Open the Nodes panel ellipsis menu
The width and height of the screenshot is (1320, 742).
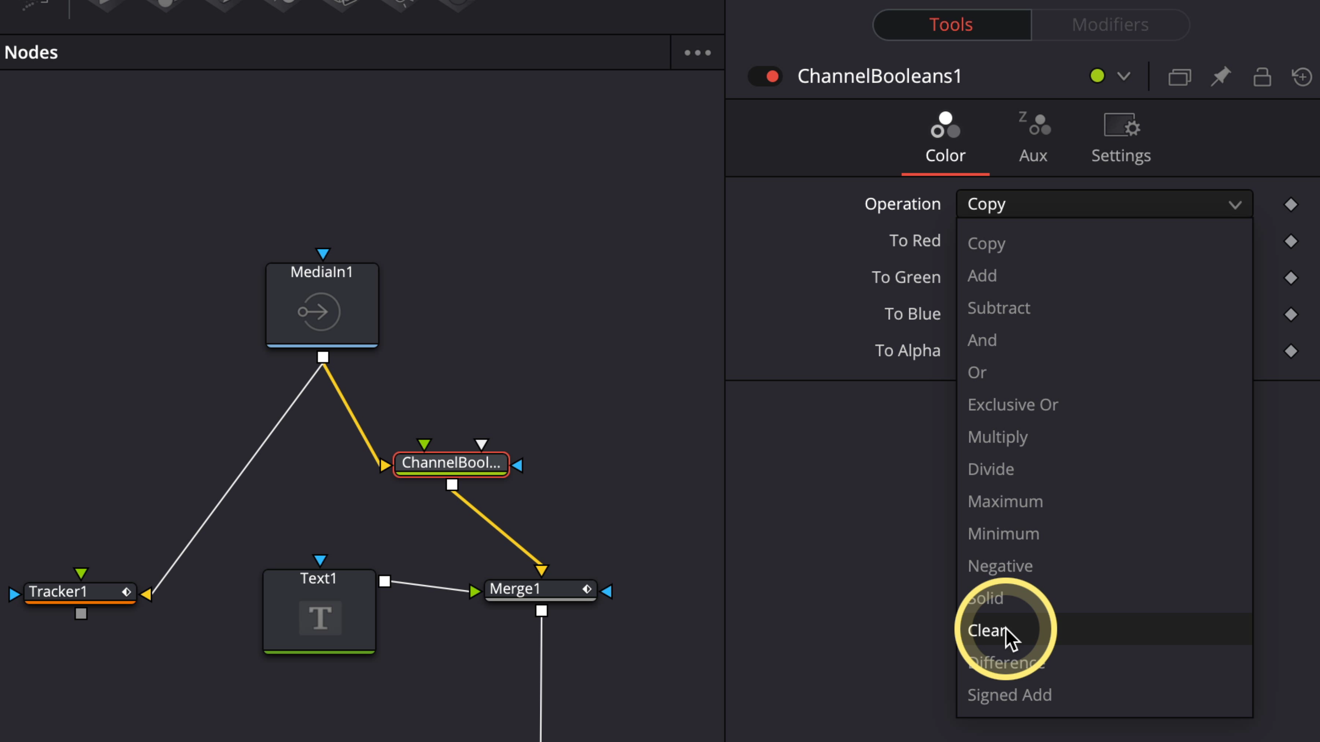697,52
